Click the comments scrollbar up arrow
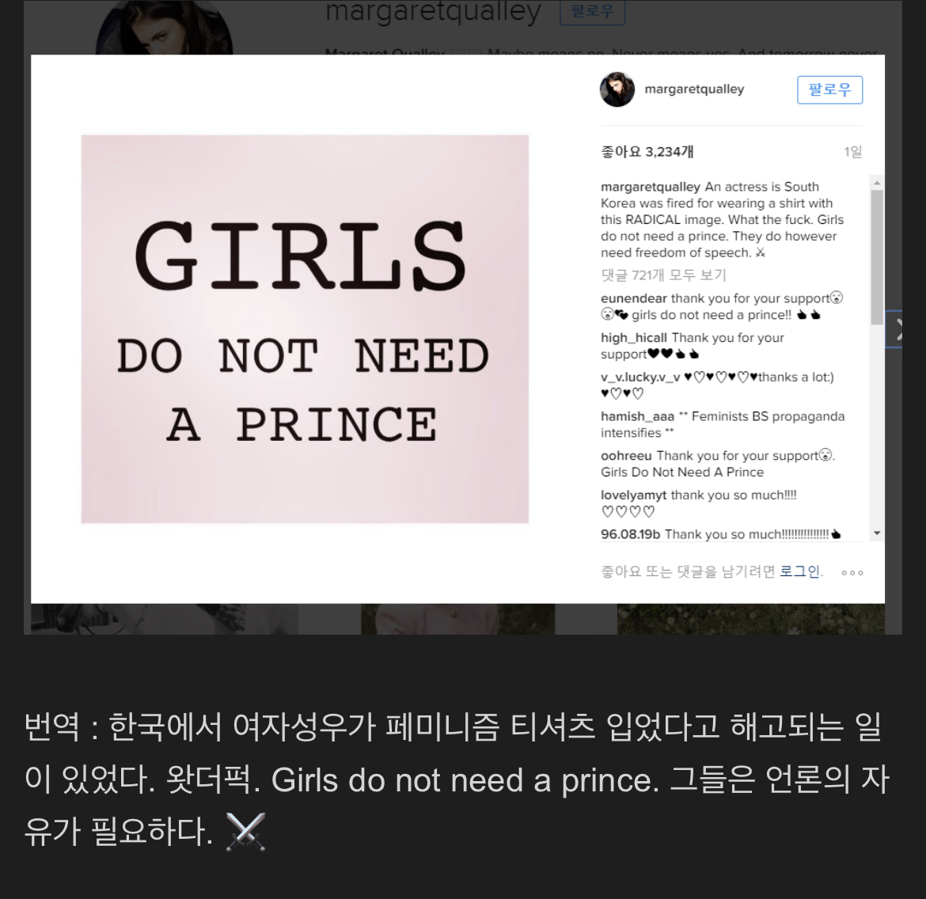 pyautogui.click(x=877, y=183)
